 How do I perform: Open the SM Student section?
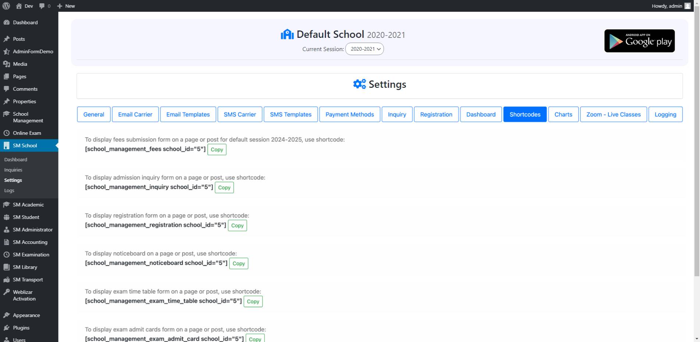26,217
